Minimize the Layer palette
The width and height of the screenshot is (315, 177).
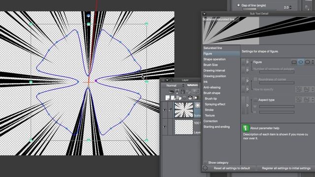click(171, 80)
